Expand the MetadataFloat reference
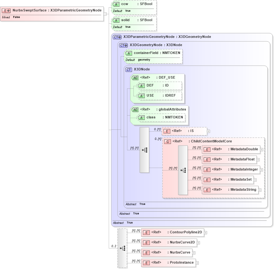274x269 pixels. point(258,160)
